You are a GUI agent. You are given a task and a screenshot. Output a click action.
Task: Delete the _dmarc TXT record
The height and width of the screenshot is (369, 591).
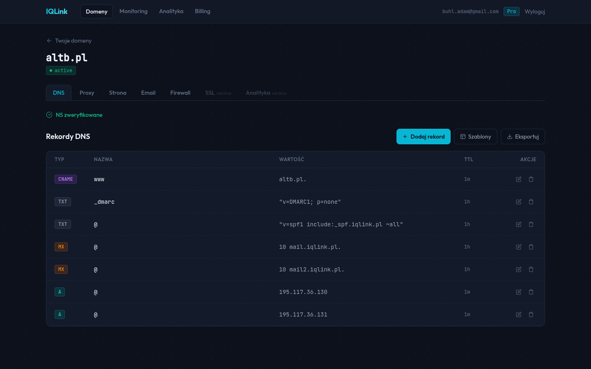coord(531,202)
